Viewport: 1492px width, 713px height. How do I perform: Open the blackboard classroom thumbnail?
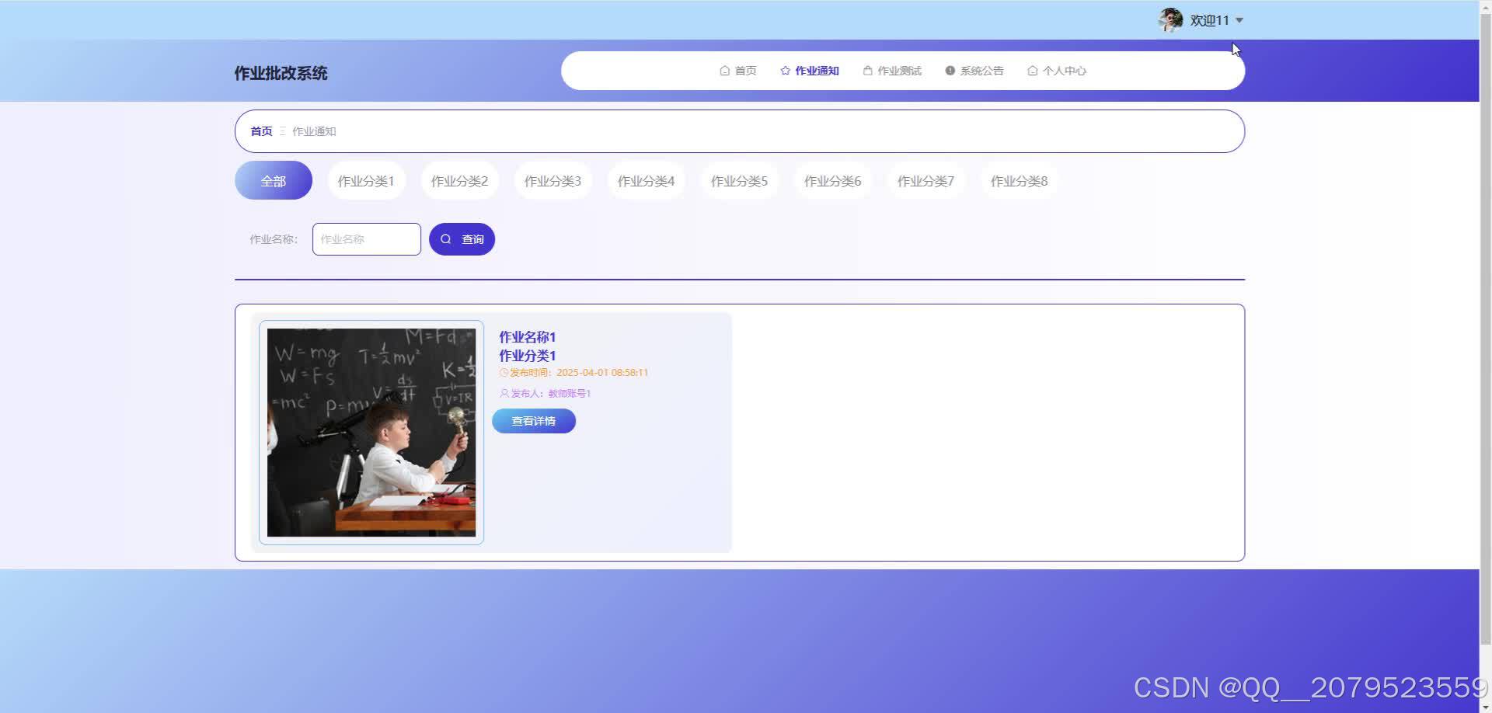click(371, 433)
